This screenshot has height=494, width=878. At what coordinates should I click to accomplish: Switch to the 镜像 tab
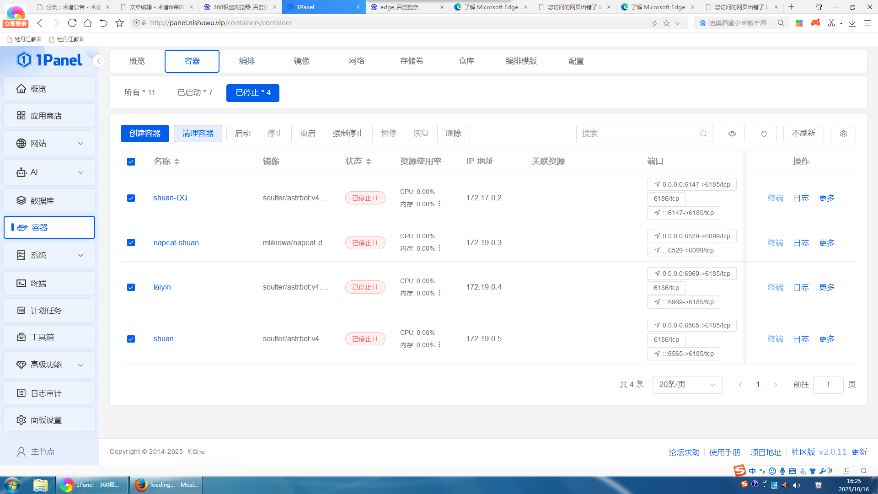click(x=301, y=61)
